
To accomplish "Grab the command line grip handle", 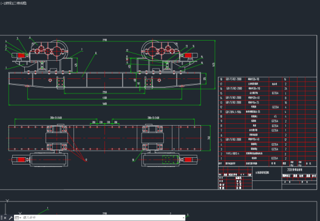I will [1, 218].
